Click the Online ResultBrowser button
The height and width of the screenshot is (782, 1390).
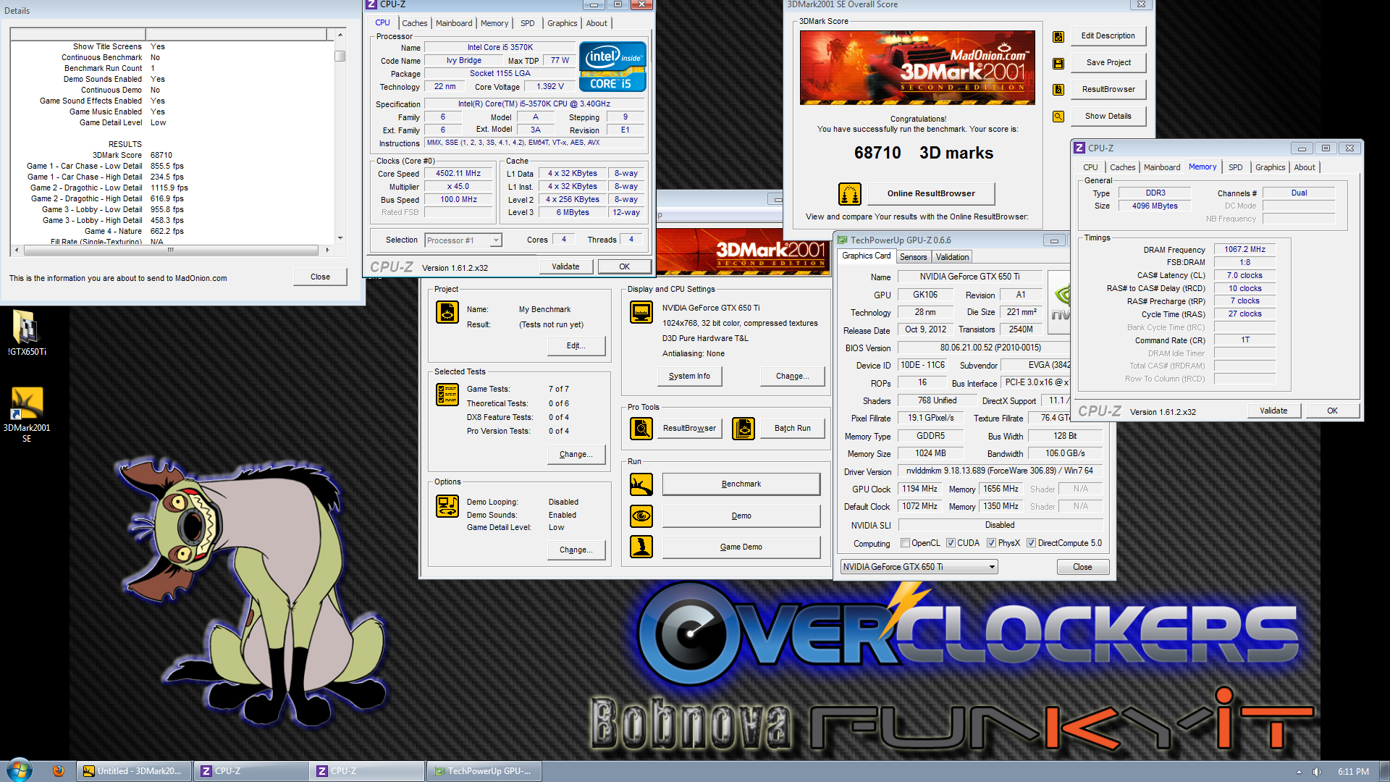(x=931, y=193)
